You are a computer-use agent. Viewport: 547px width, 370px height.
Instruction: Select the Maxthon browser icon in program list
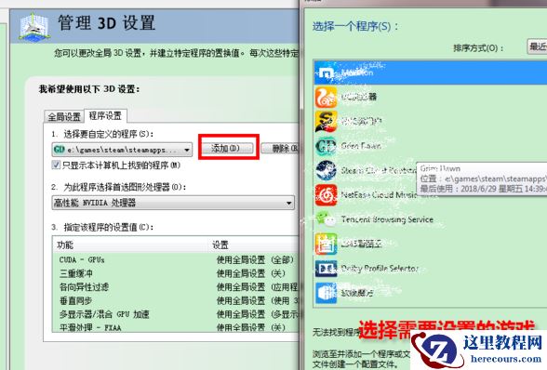click(327, 73)
